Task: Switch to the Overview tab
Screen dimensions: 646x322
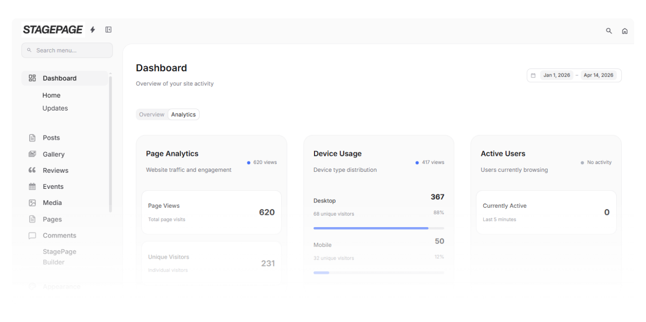Action: 151,114
